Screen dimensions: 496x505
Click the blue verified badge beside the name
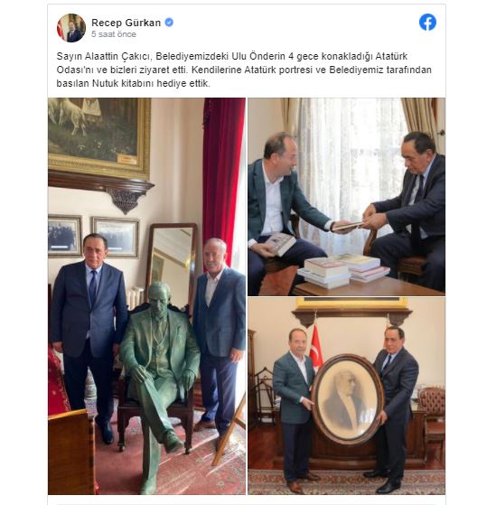click(x=169, y=23)
